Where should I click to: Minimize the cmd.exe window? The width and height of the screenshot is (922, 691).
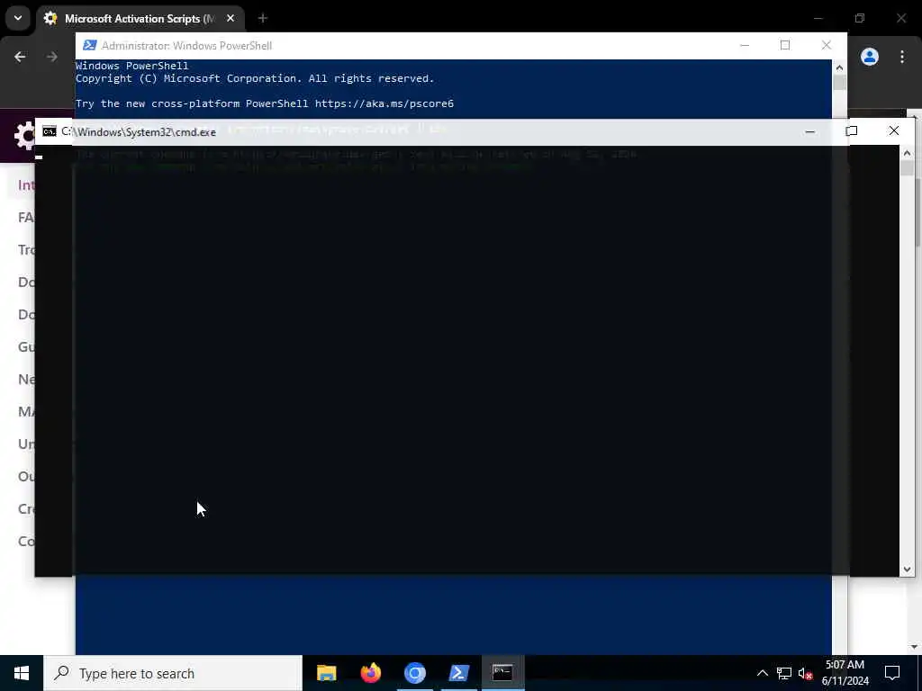point(809,131)
